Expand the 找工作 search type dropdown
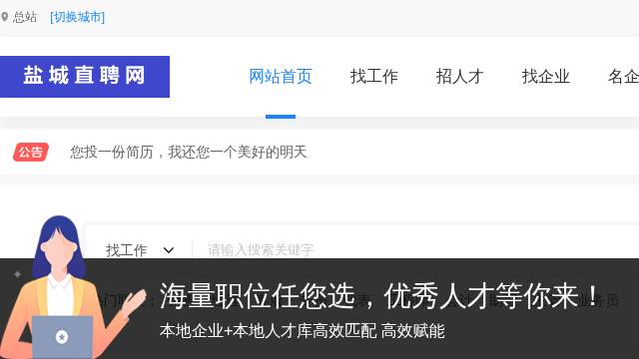The image size is (639, 359). coord(140,250)
